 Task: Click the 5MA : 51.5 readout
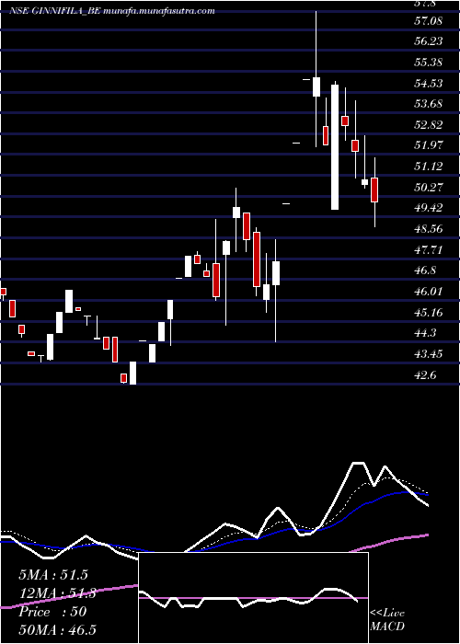53,575
